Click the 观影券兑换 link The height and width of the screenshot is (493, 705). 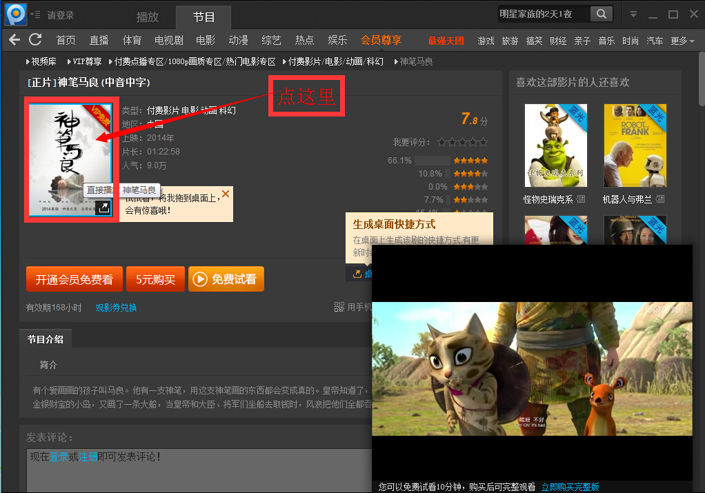(116, 308)
